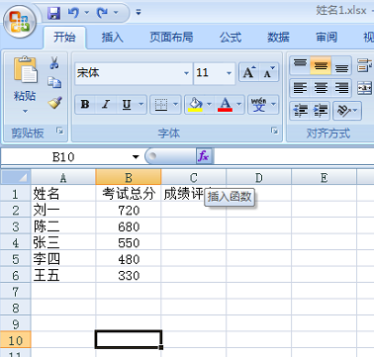
Task: Align cell text to the left
Action: (x=300, y=88)
